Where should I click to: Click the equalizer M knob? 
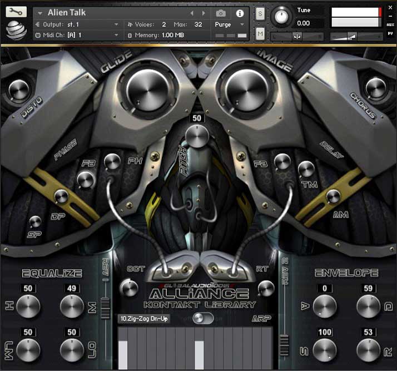tap(72, 306)
